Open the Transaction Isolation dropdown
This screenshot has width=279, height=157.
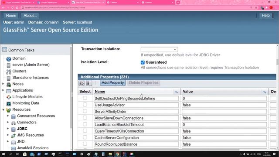click(x=159, y=49)
